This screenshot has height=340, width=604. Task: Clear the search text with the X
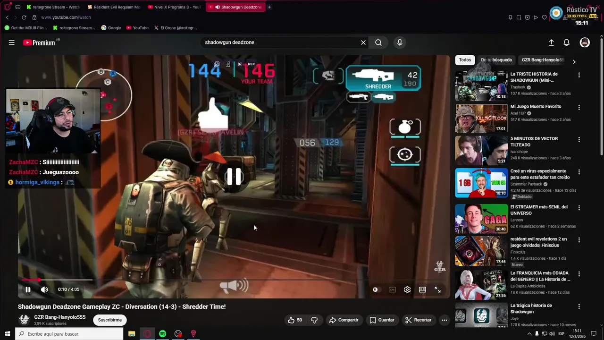(x=363, y=42)
